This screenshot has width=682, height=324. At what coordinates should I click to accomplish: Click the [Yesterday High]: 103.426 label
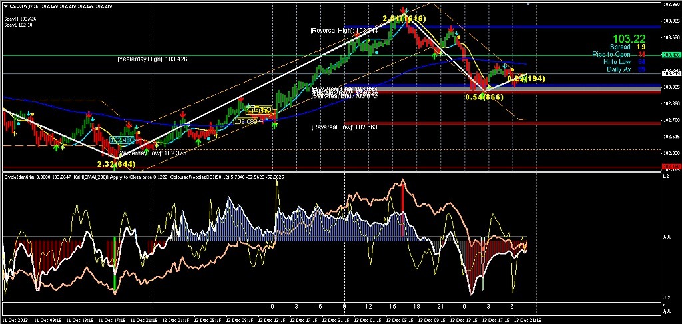pyautogui.click(x=153, y=59)
